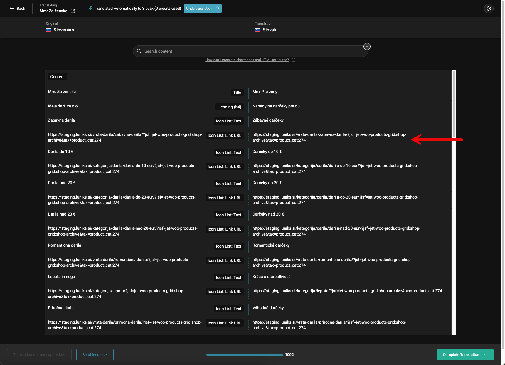Click Undo translation button
This screenshot has height=365, width=505.
click(x=203, y=9)
